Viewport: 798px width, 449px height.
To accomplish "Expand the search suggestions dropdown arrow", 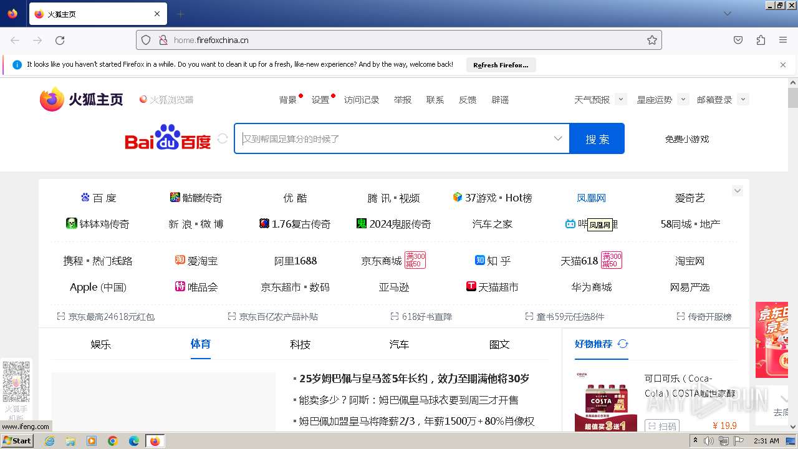I will (558, 138).
